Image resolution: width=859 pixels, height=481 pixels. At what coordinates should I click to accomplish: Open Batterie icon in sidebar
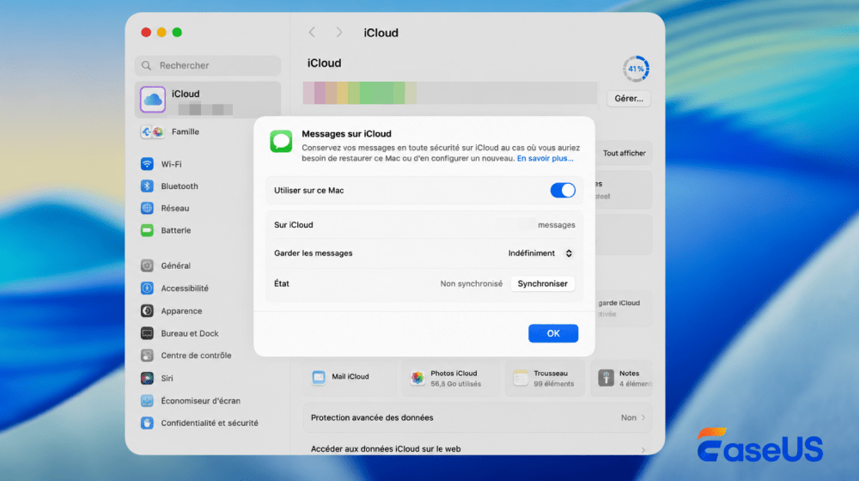pyautogui.click(x=147, y=230)
